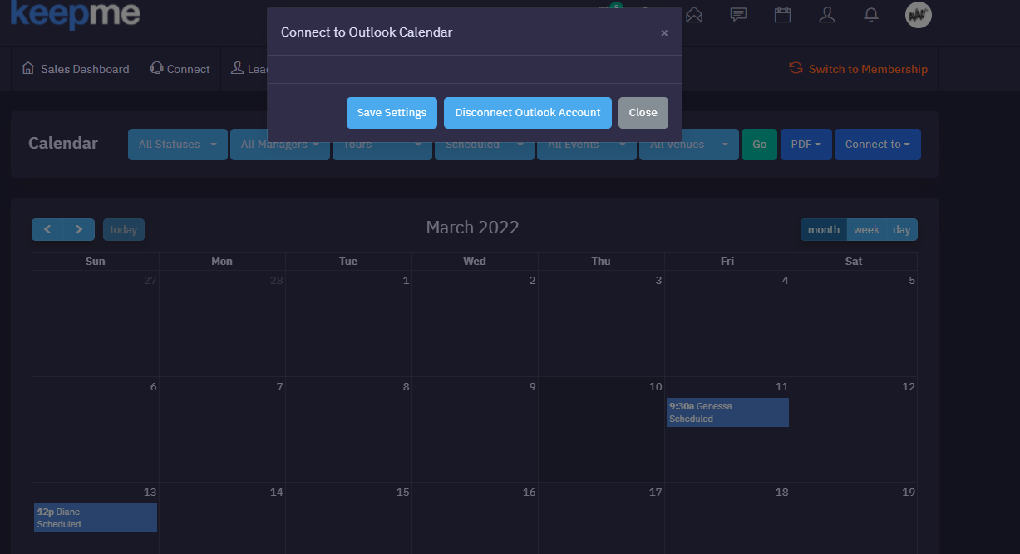The height and width of the screenshot is (554, 1020).
Task: Open the All Statuses dropdown
Action: click(177, 144)
